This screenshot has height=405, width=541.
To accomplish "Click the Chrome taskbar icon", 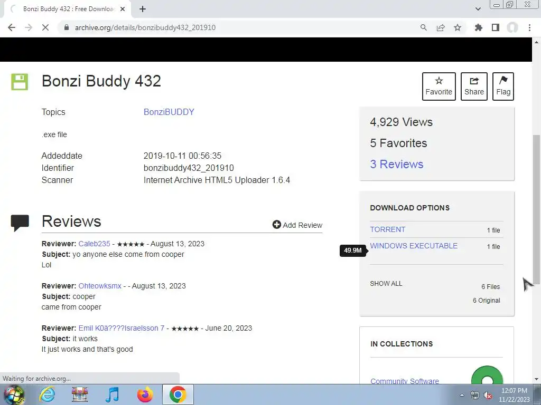I will 178,394.
